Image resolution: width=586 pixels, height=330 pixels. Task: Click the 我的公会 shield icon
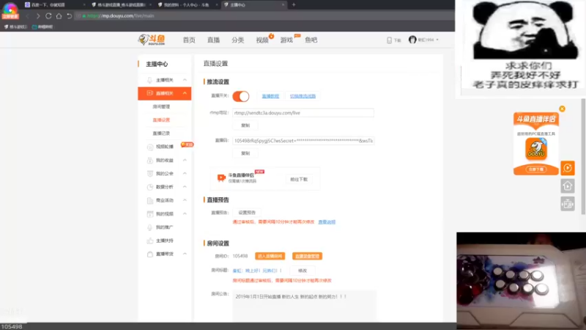coord(150,174)
